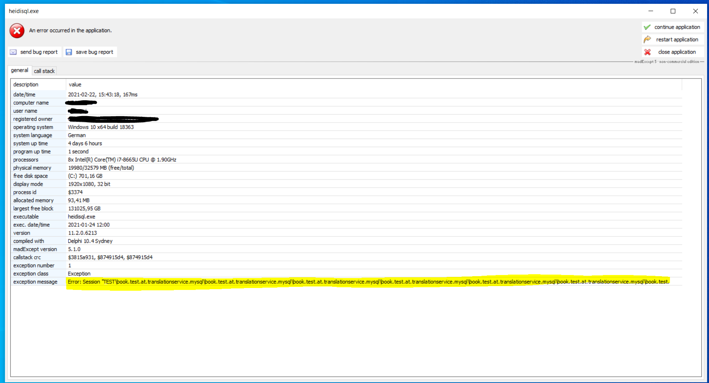
Task: Click the restart application button
Action: coord(676,39)
